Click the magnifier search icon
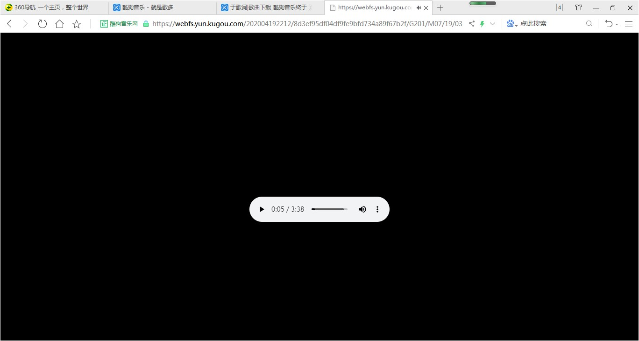This screenshot has width=639, height=341. (x=589, y=24)
